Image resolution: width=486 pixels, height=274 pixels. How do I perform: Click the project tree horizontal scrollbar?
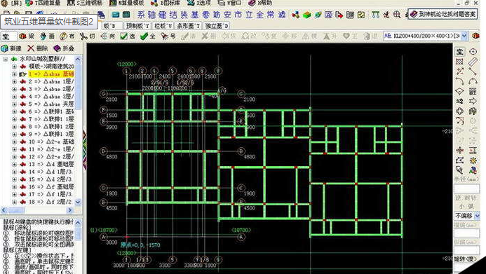pyautogui.click(x=37, y=210)
